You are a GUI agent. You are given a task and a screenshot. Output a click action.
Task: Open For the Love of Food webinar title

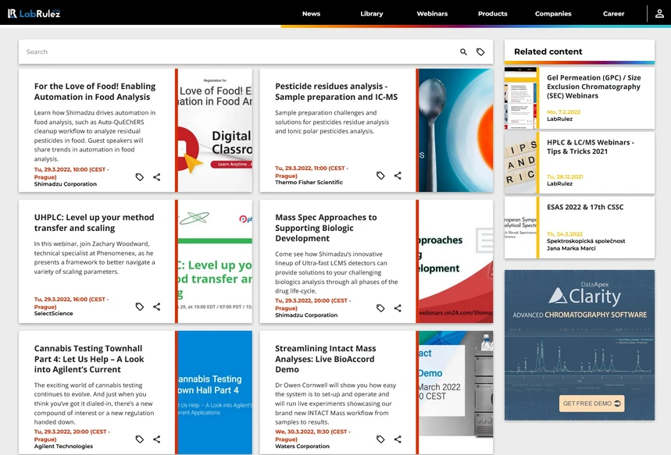[x=95, y=91]
